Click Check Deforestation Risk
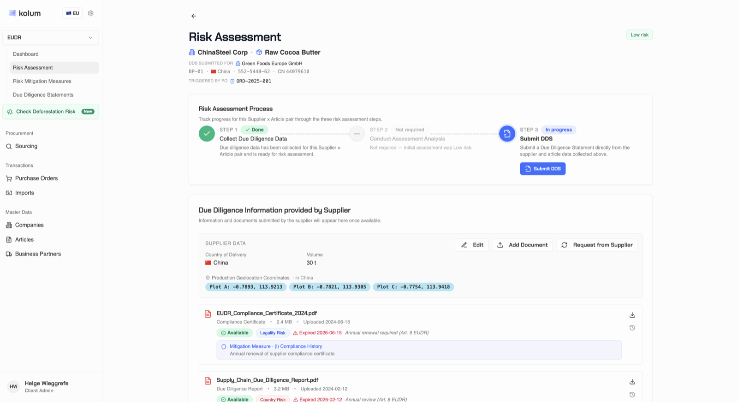This screenshot has height=402, width=738. [50, 111]
